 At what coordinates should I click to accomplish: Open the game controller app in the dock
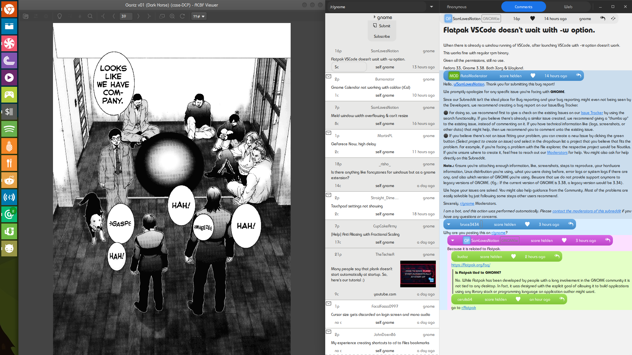click(9, 95)
